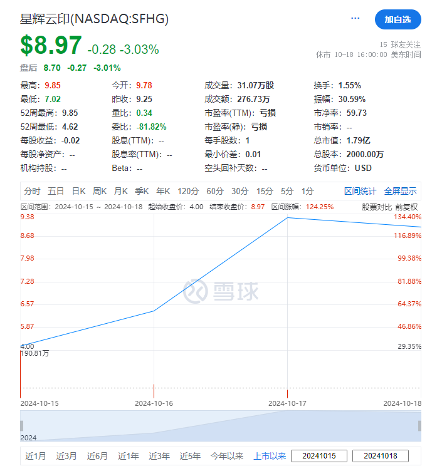Switch to the 分时 chart tab

(x=32, y=191)
